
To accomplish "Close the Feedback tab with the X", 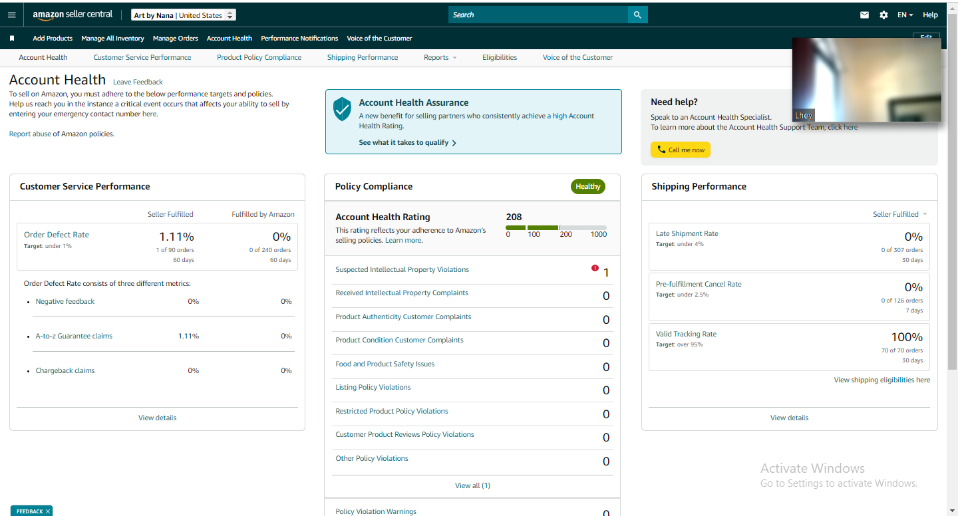I will point(48,511).
